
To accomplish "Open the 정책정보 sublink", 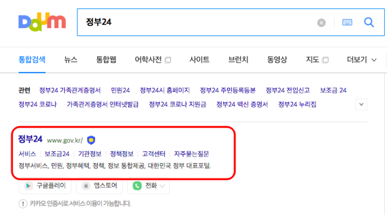I will point(122,154).
